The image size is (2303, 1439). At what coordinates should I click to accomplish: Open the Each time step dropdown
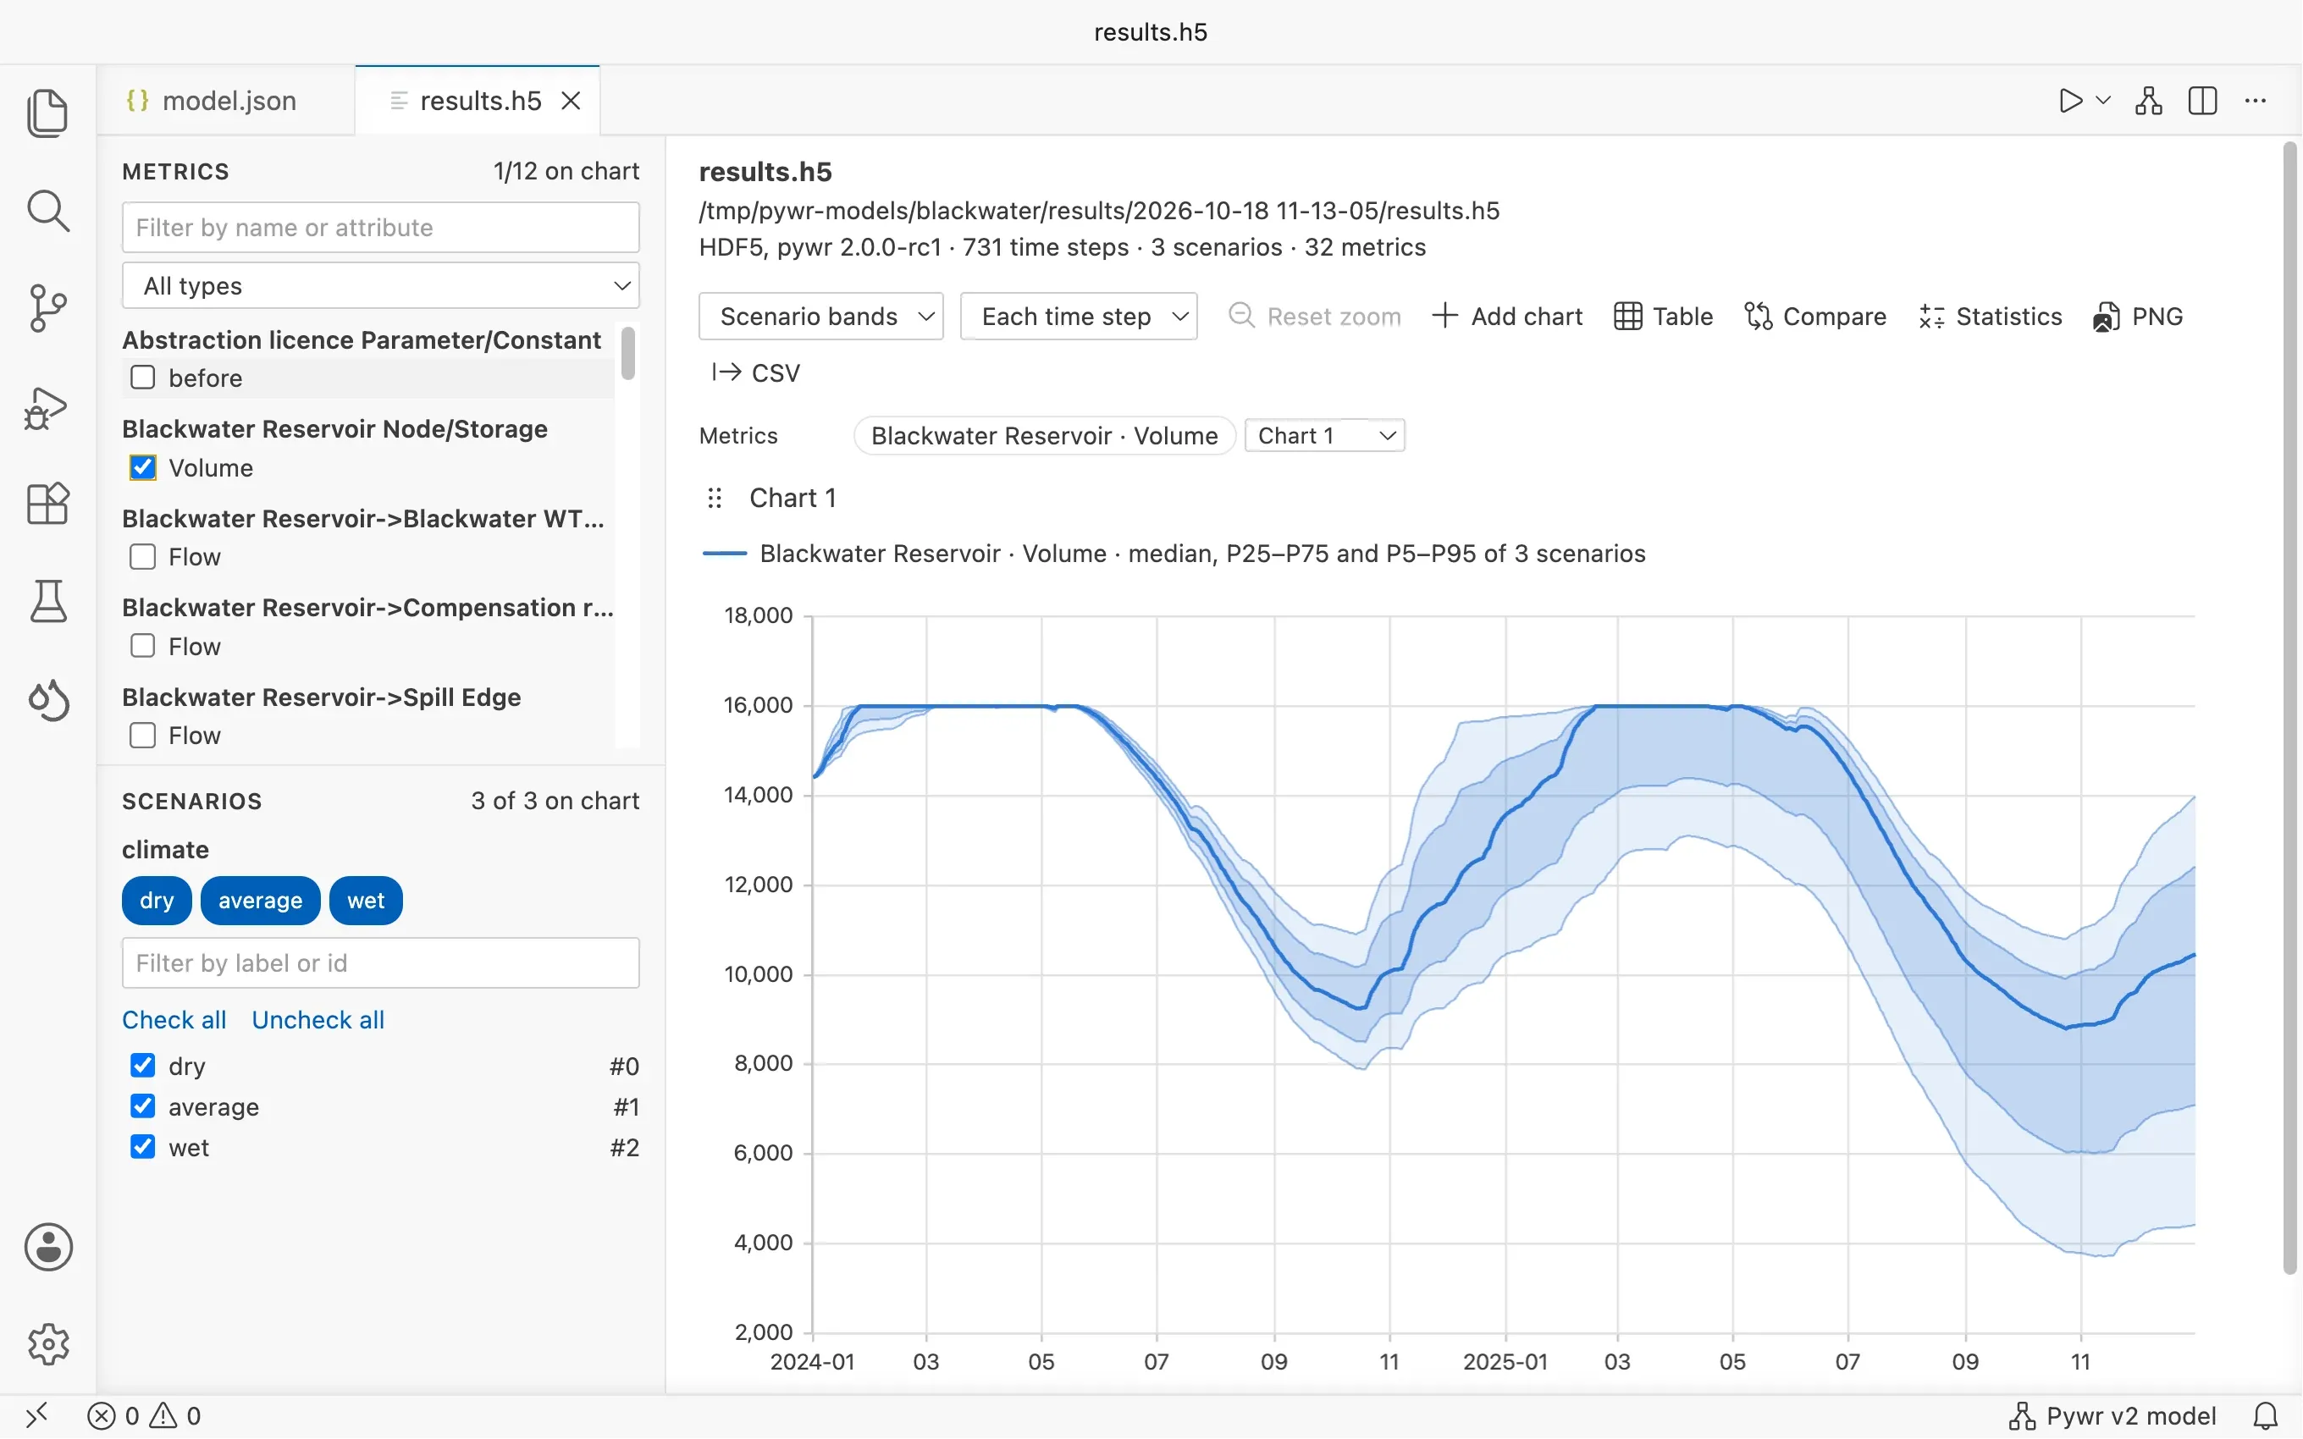tap(1078, 316)
